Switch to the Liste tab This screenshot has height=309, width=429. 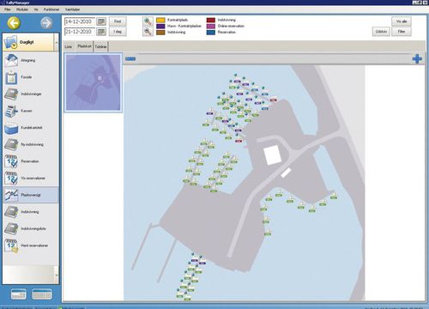[68, 46]
